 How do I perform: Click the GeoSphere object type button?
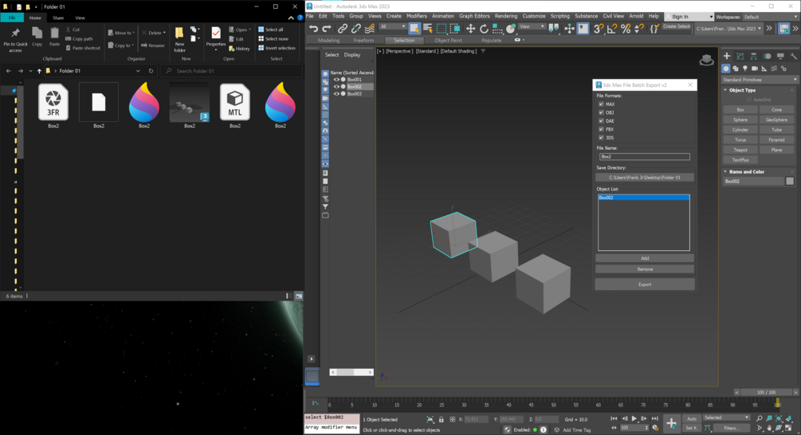[776, 120]
